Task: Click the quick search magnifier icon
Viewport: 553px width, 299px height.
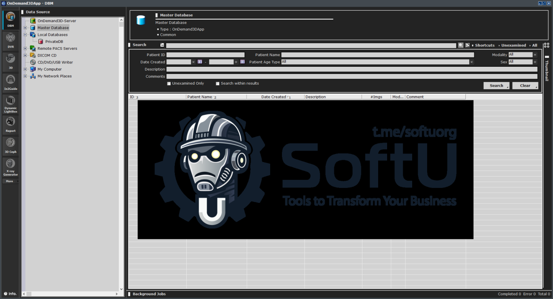Action: (x=461, y=45)
